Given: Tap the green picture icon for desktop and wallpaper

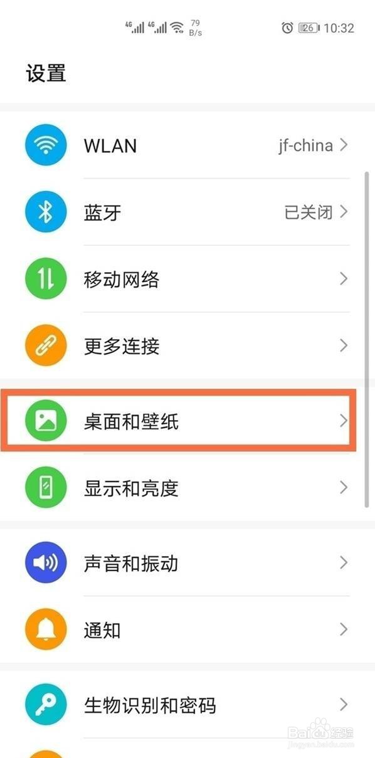Looking at the screenshot, I should (x=45, y=421).
